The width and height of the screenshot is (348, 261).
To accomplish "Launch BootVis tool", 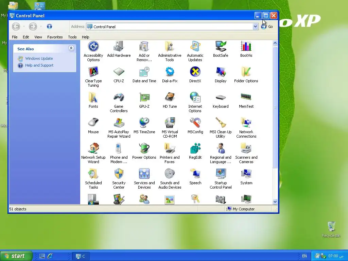I will pos(246,49).
